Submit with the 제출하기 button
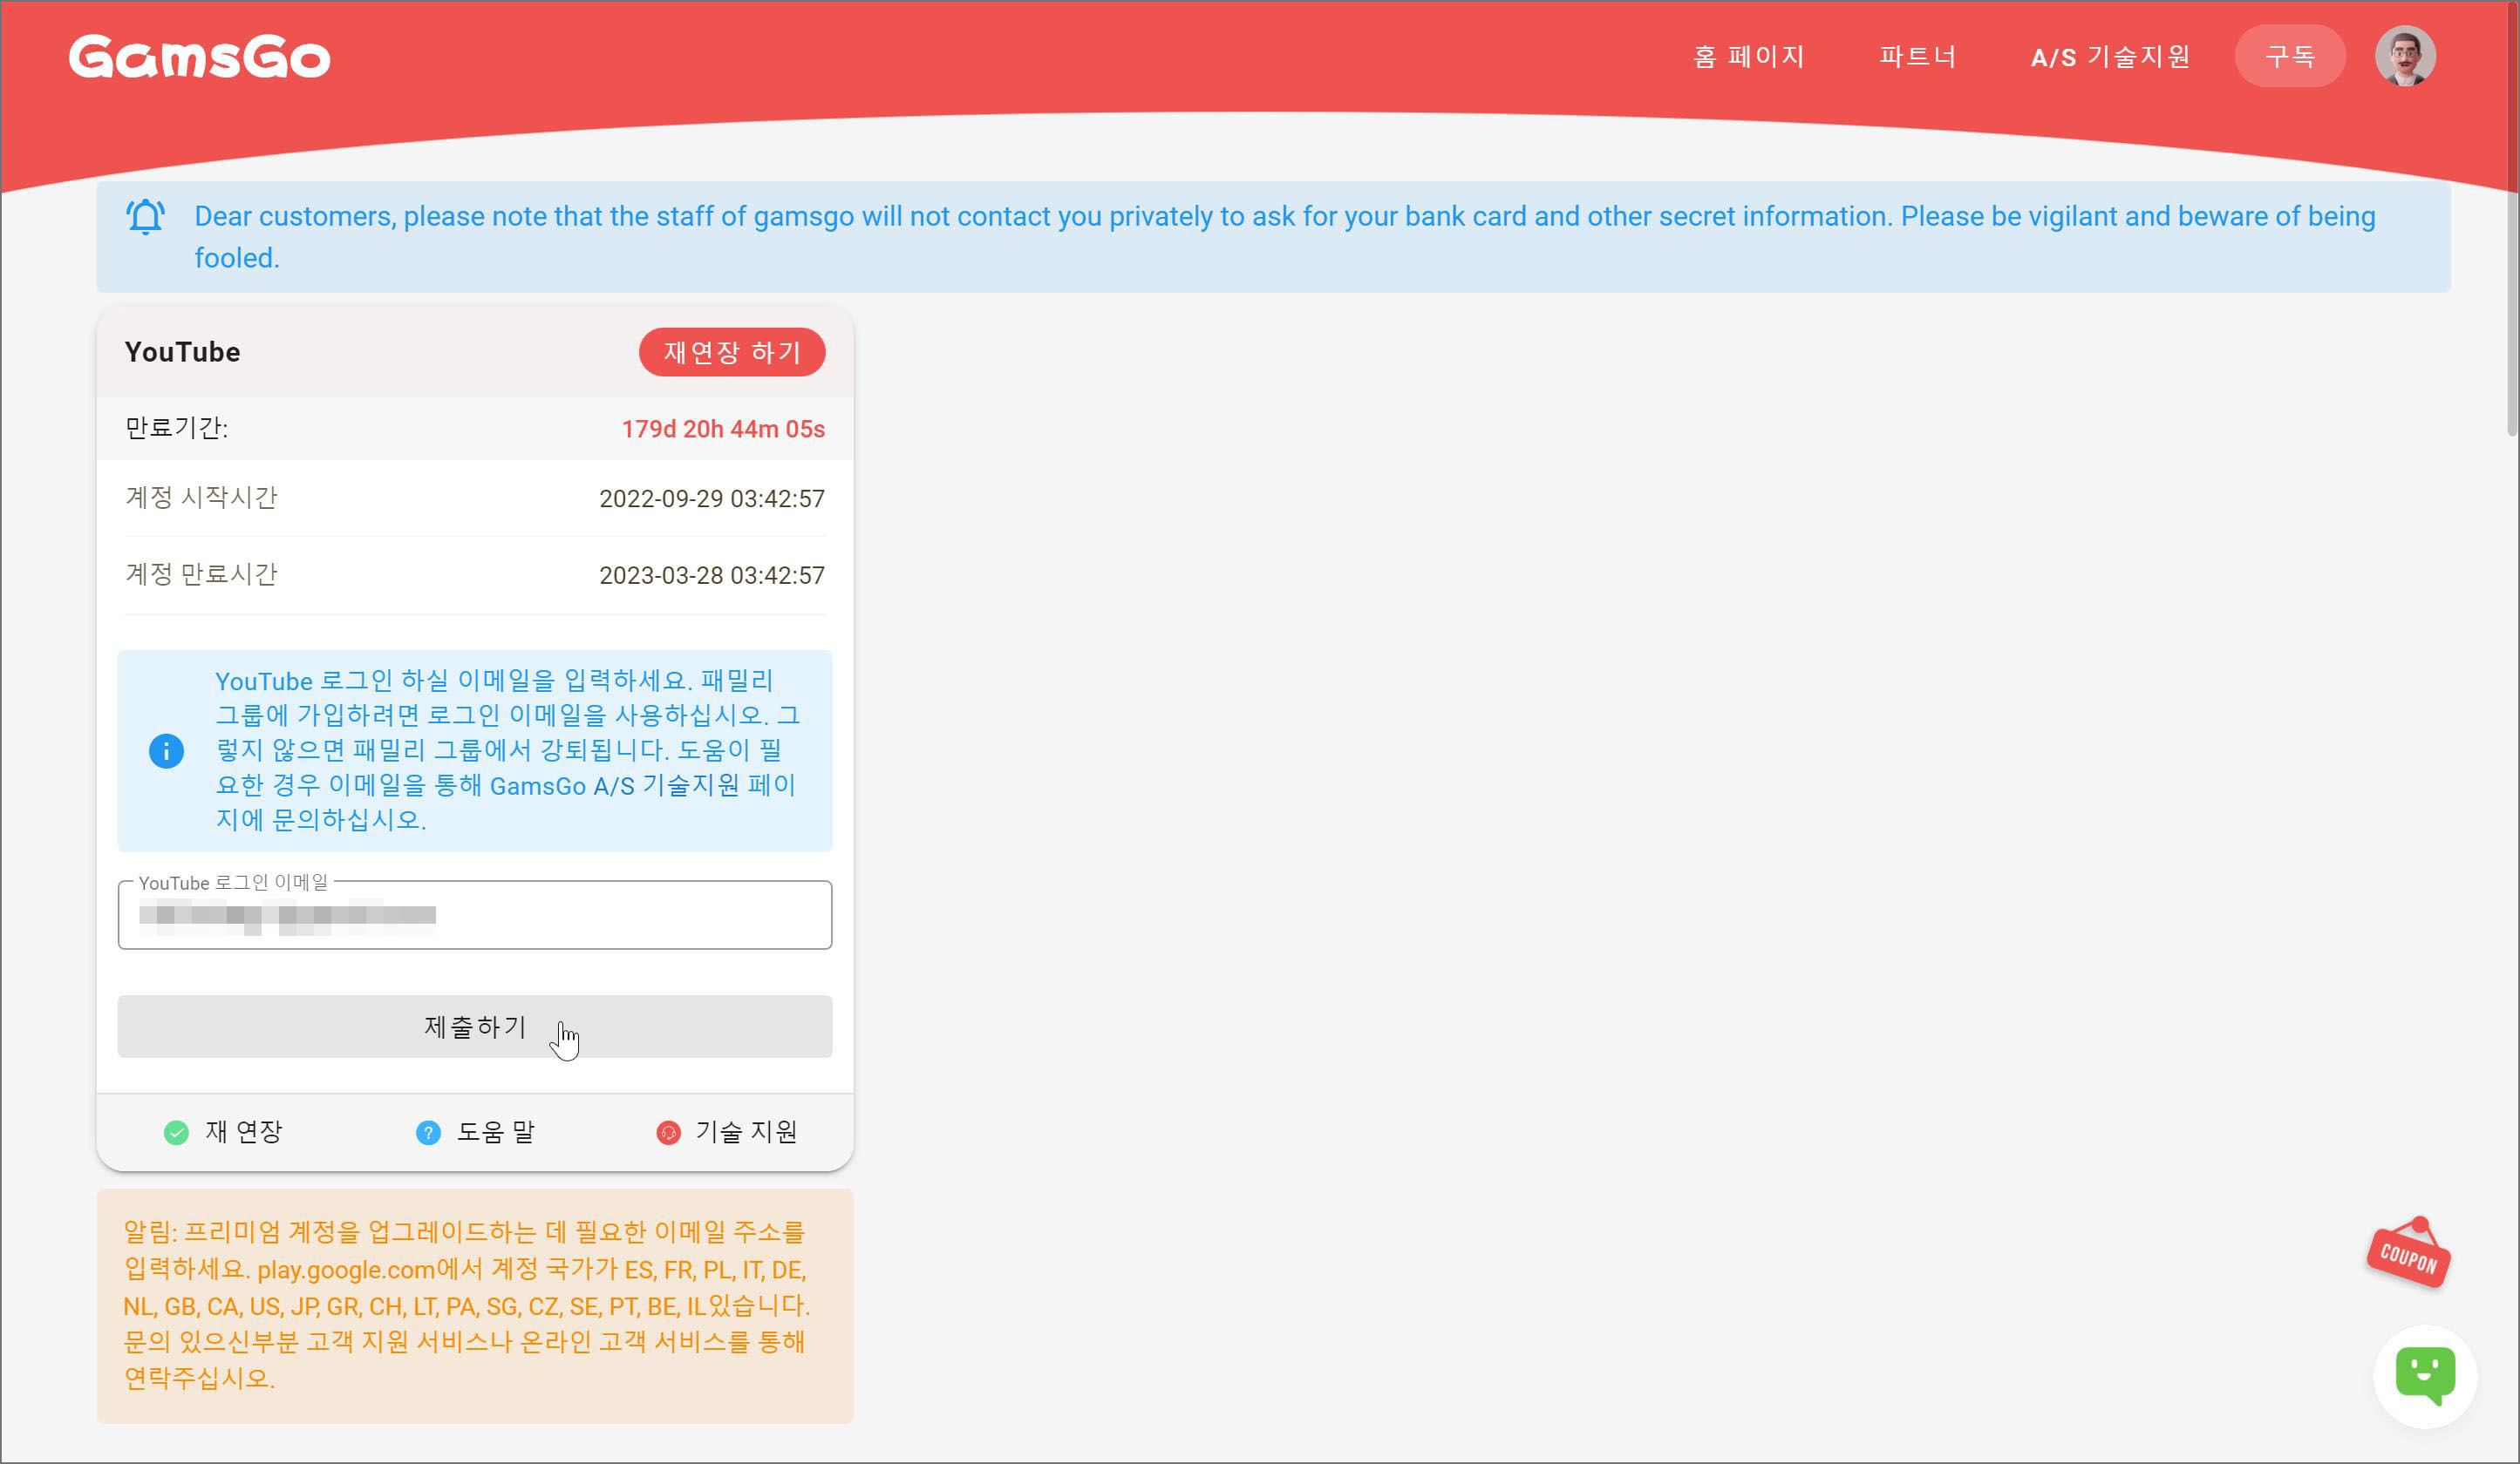Screen dimensions: 2520x1464 pyautogui.click(x=474, y=1027)
